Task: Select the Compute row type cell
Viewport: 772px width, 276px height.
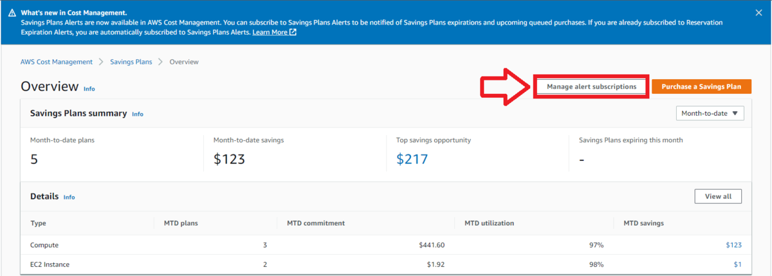Action: pos(44,244)
